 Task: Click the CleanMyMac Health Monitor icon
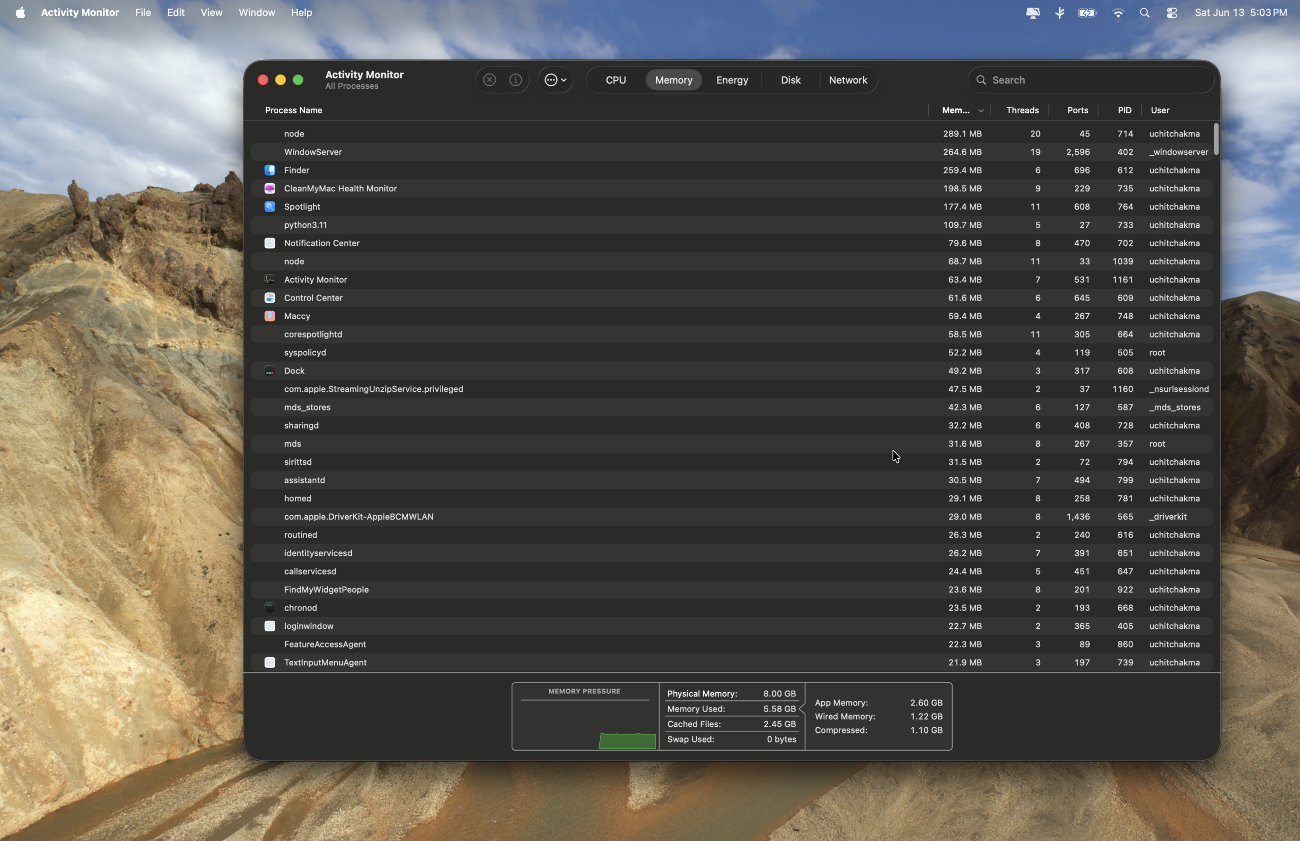[270, 188]
